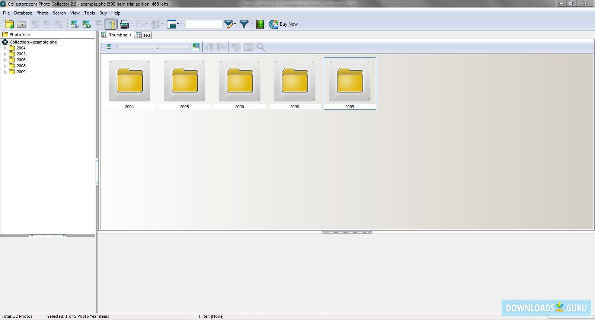Open the filter edit funnel dropdown
The image size is (595, 320).
click(230, 25)
